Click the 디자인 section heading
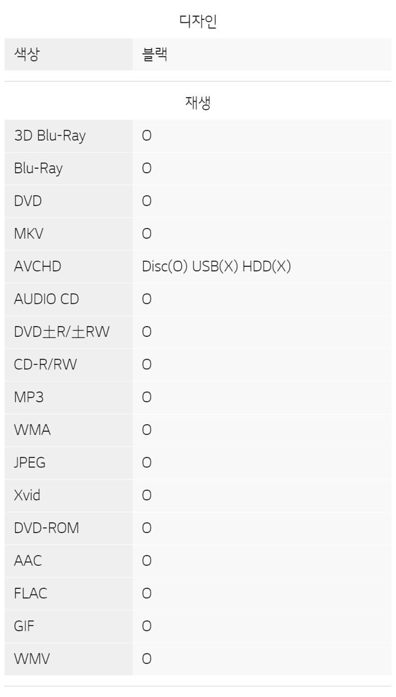Image resolution: width=396 pixels, height=697 pixels. [198, 21]
